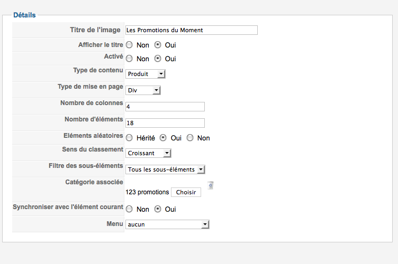
Task: Click the trash icon beside Choisir
Action: point(211,185)
